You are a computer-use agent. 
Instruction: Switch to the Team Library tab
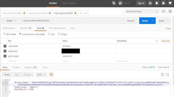coord(69,3)
